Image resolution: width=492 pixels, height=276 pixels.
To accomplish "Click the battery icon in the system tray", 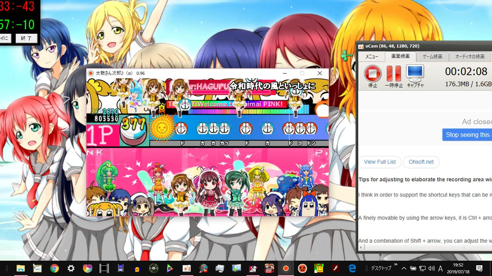I will [413, 268].
